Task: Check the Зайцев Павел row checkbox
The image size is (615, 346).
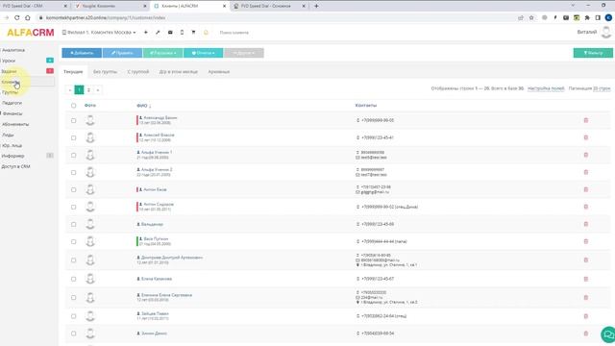Action: coord(73,316)
